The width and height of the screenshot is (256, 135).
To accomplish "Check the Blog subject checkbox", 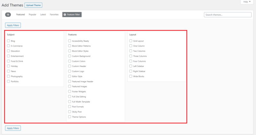I will (x=9, y=41).
